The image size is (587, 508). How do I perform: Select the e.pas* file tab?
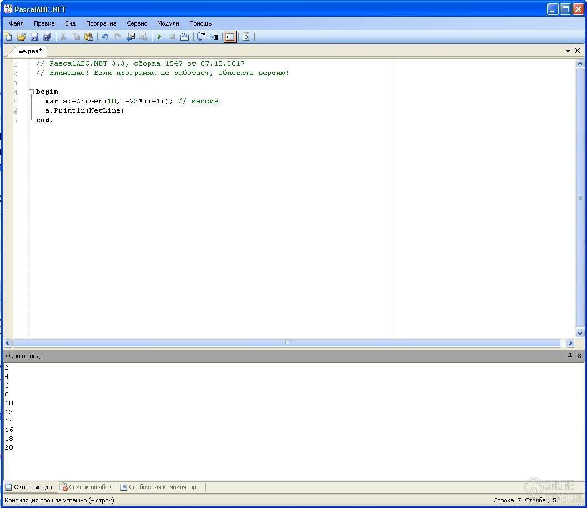tap(31, 51)
